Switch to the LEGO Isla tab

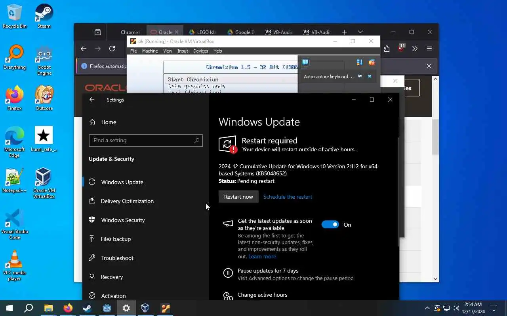[x=202, y=32]
